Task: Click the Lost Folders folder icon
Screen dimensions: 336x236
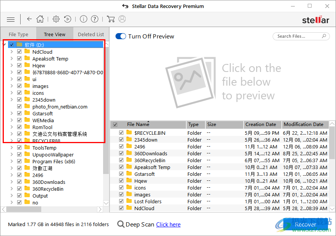Action: (x=129, y=201)
